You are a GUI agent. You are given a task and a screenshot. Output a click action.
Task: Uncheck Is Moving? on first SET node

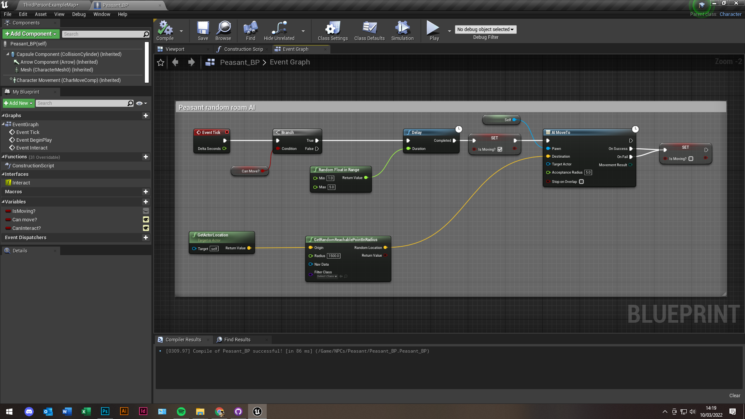point(500,150)
